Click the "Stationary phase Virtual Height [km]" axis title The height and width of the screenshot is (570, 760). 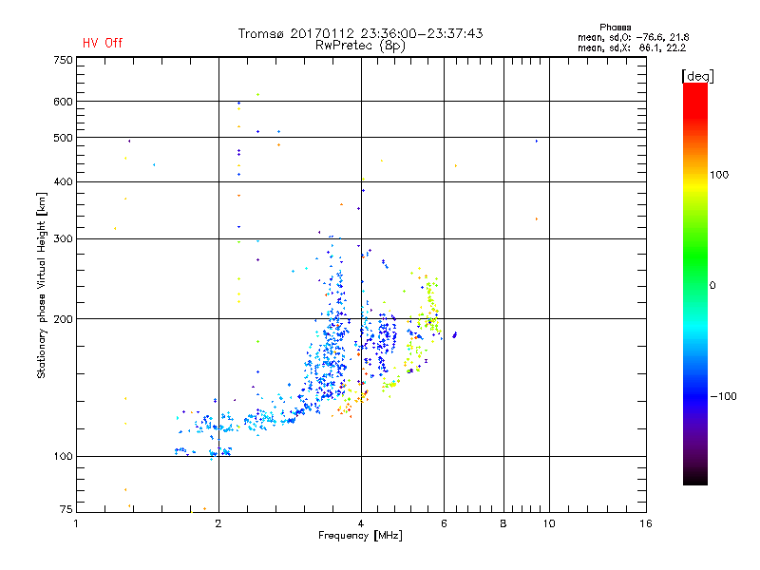[x=42, y=285]
